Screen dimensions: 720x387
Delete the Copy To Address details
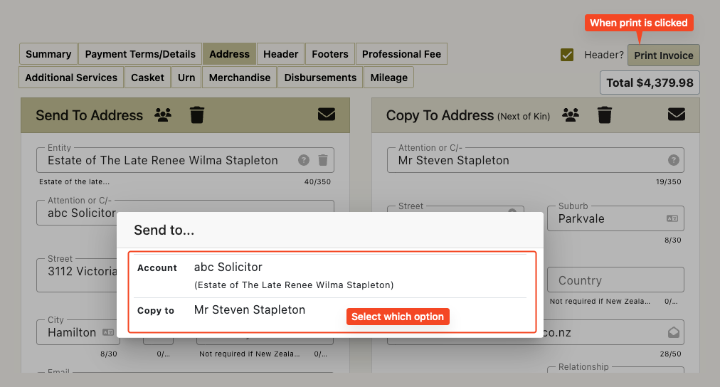click(604, 115)
